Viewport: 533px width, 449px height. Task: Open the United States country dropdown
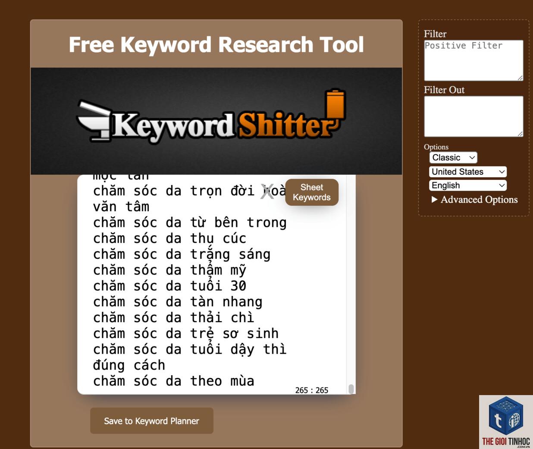pyautogui.click(x=468, y=172)
